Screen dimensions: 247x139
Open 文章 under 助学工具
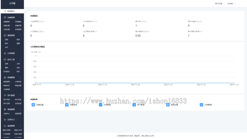pos(18,64)
